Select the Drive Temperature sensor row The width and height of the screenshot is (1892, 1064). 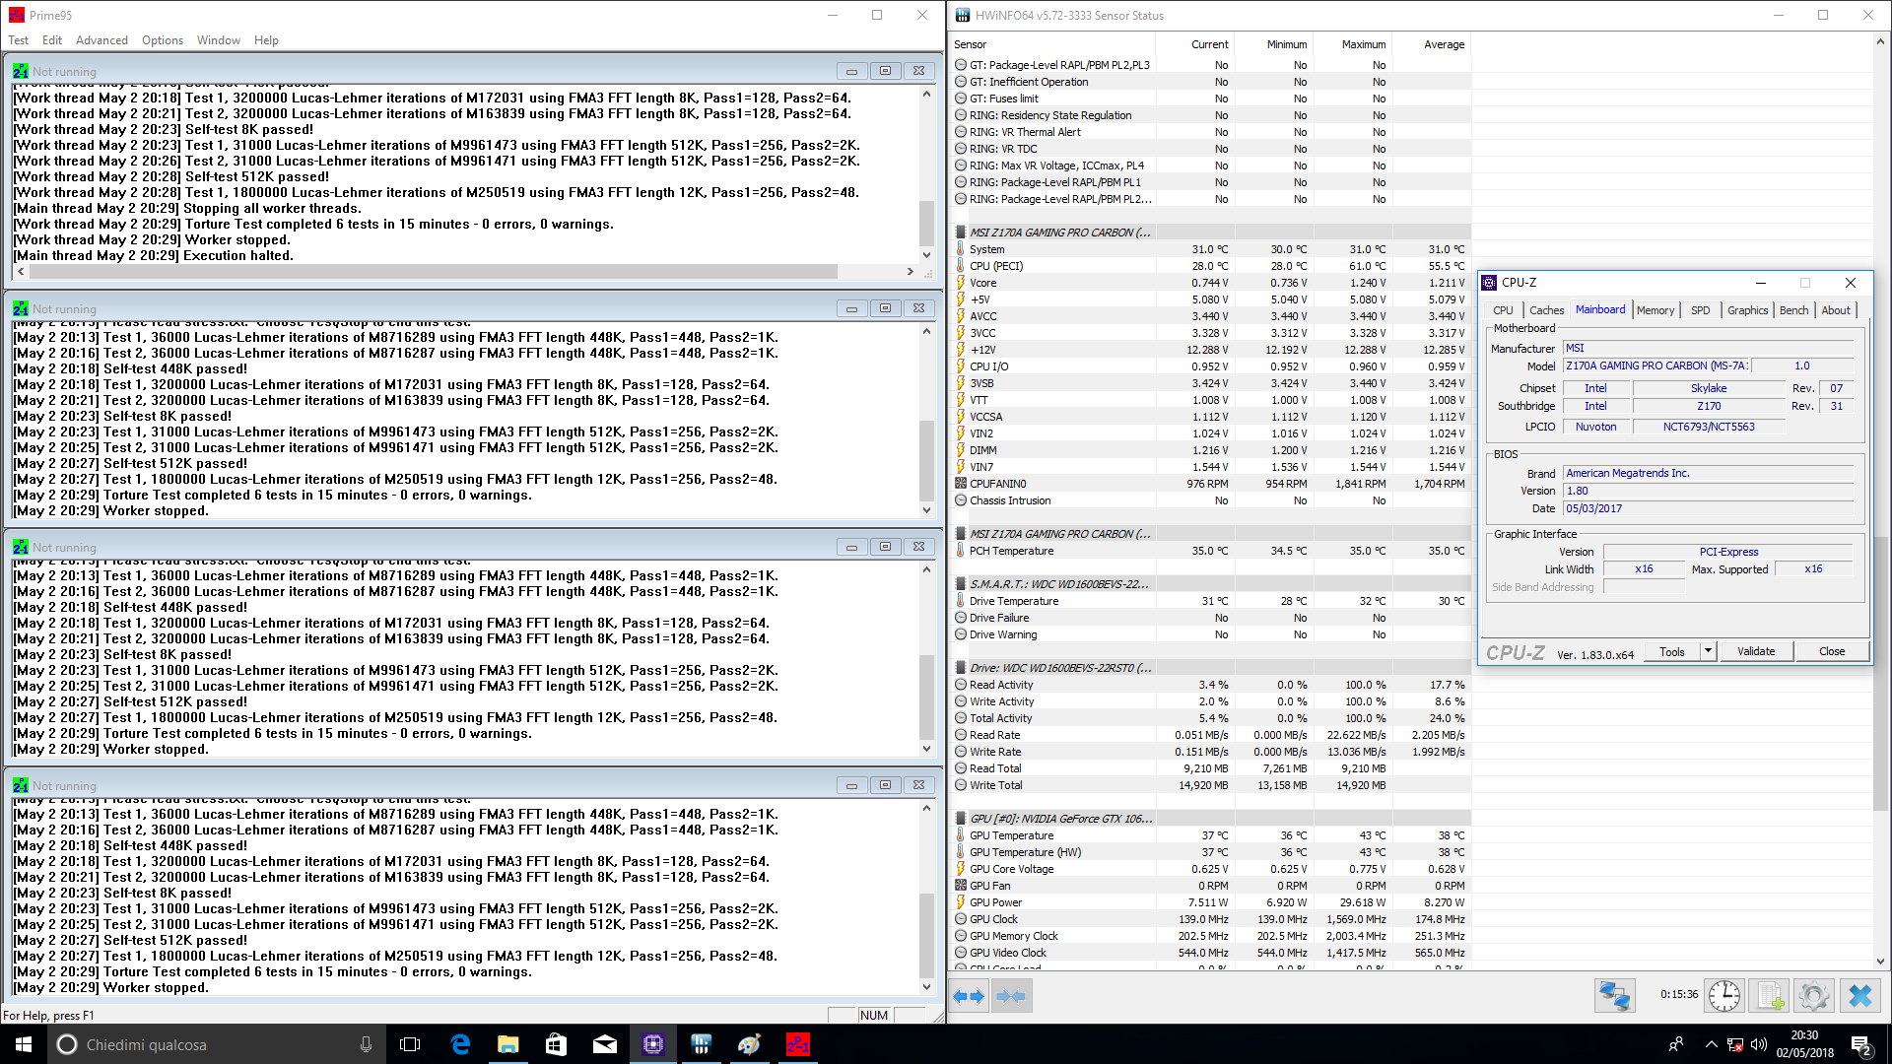pos(1211,601)
